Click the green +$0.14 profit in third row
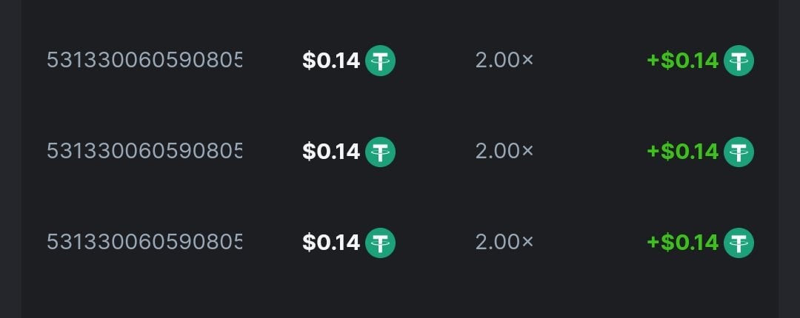 pos(682,243)
